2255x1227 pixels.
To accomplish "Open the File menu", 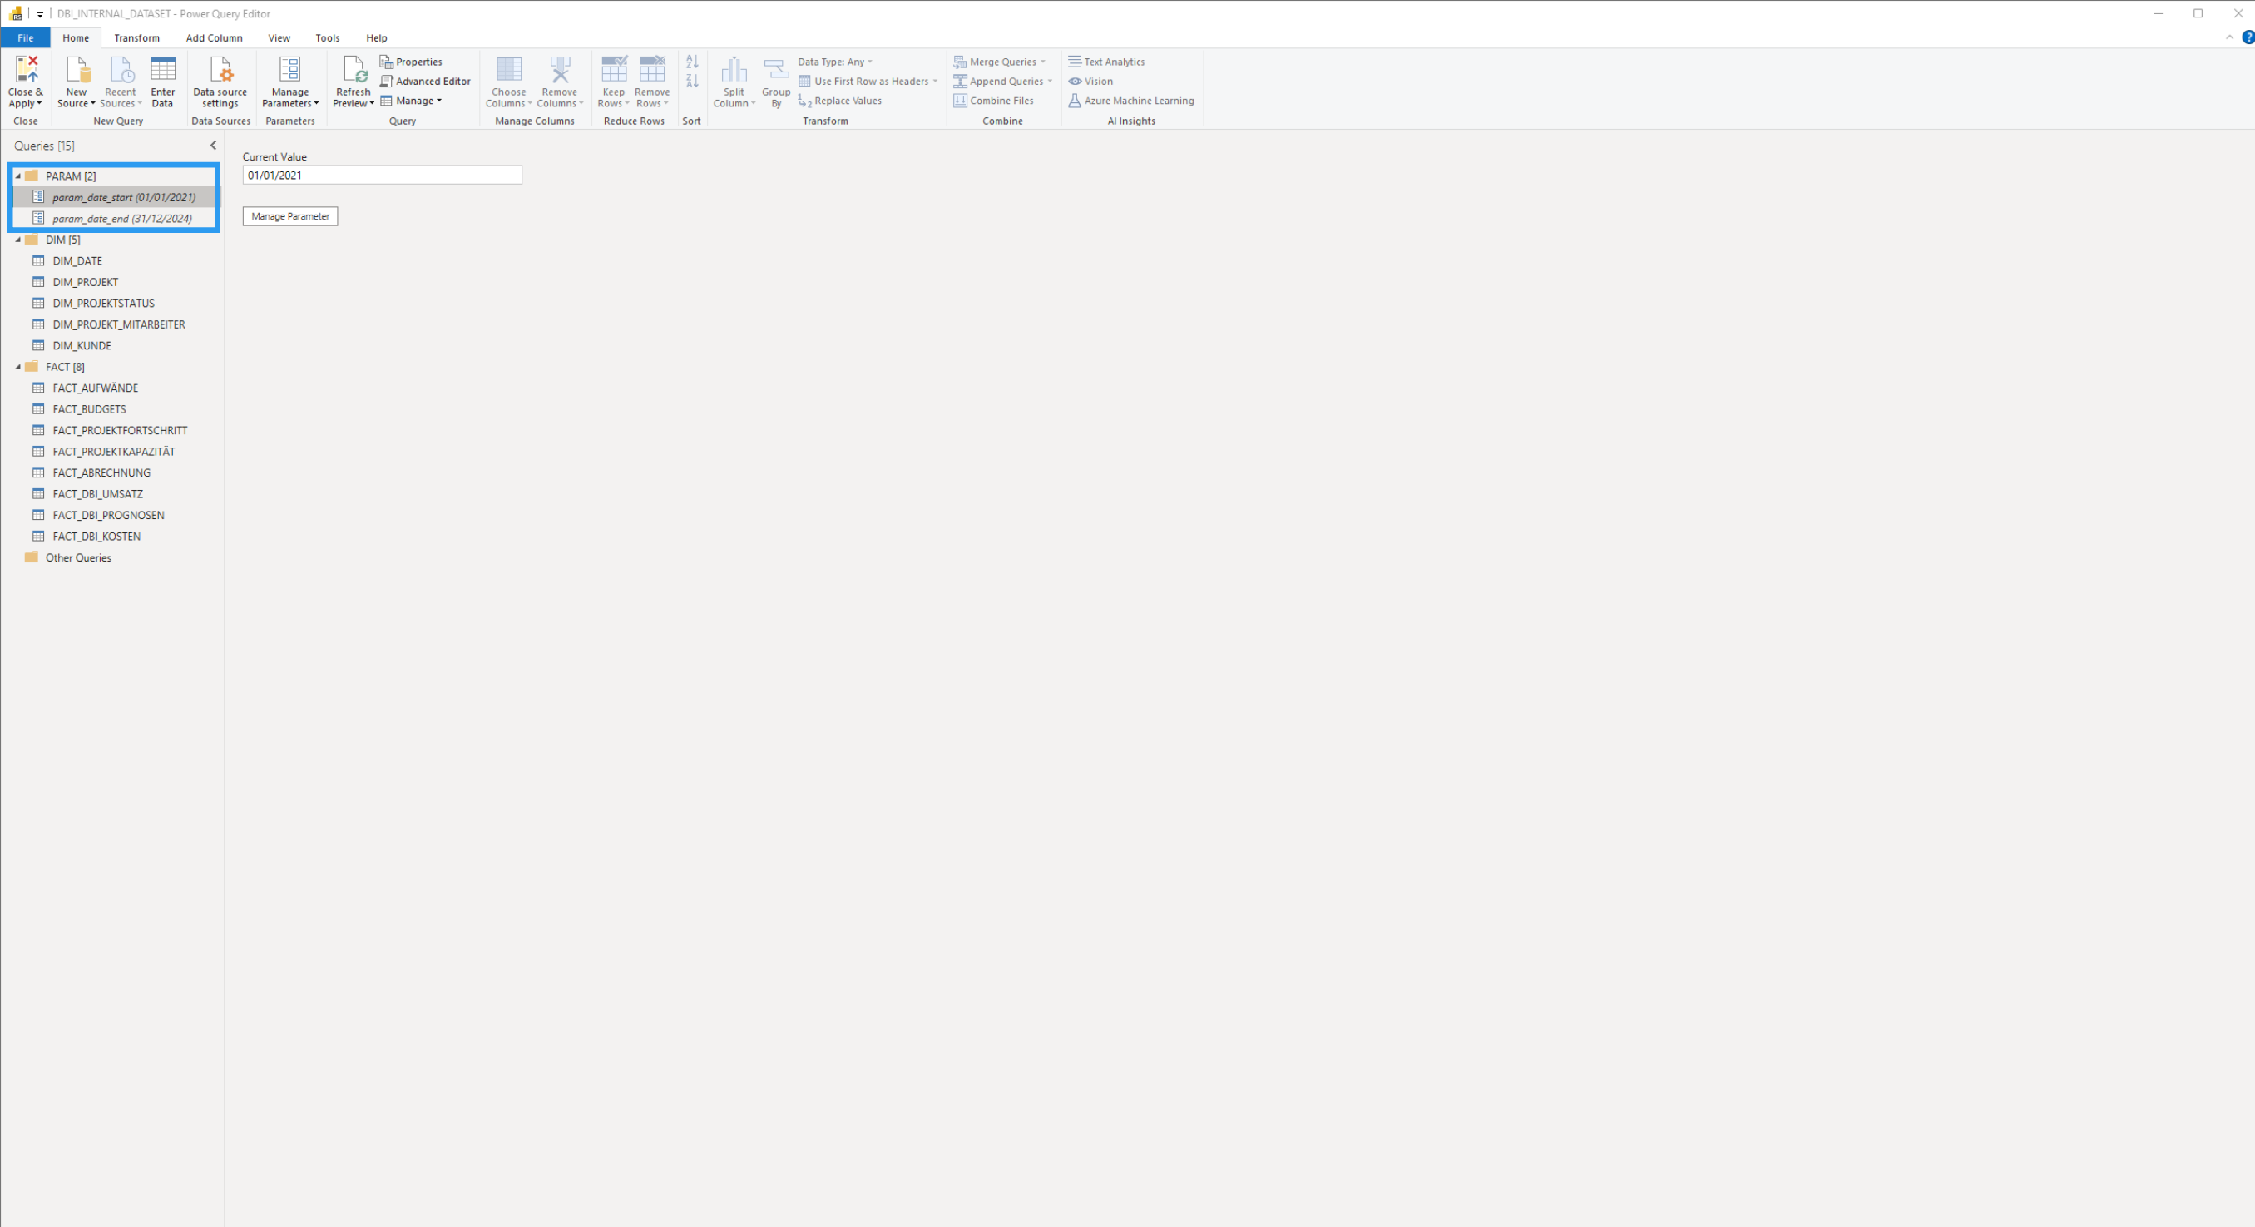I will pos(26,37).
